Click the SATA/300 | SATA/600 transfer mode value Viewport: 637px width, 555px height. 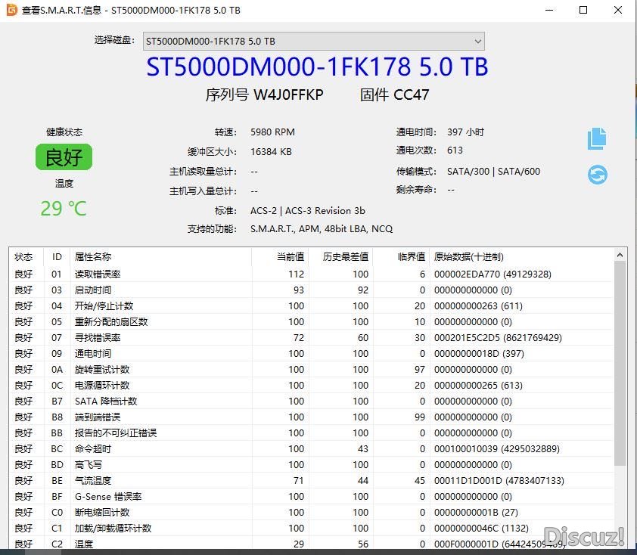click(493, 172)
